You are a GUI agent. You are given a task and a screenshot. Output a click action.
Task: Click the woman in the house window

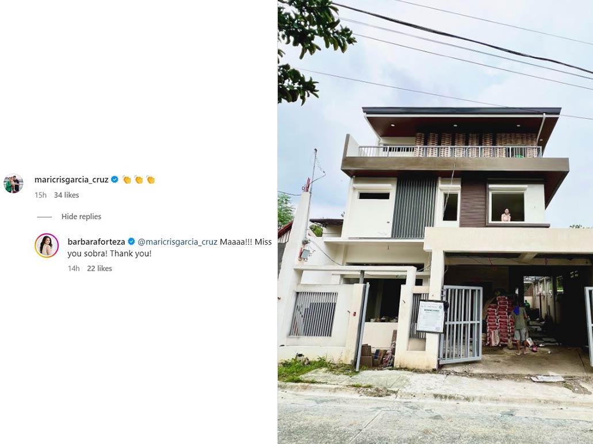506,215
